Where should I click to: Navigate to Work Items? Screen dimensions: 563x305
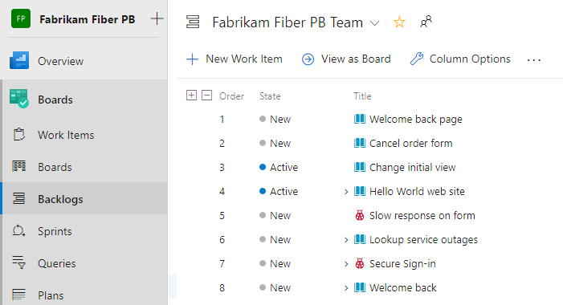(x=66, y=135)
